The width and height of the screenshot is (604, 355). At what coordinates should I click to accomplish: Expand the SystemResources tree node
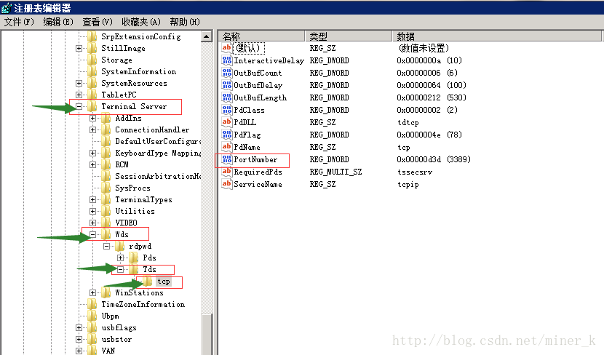tap(79, 83)
